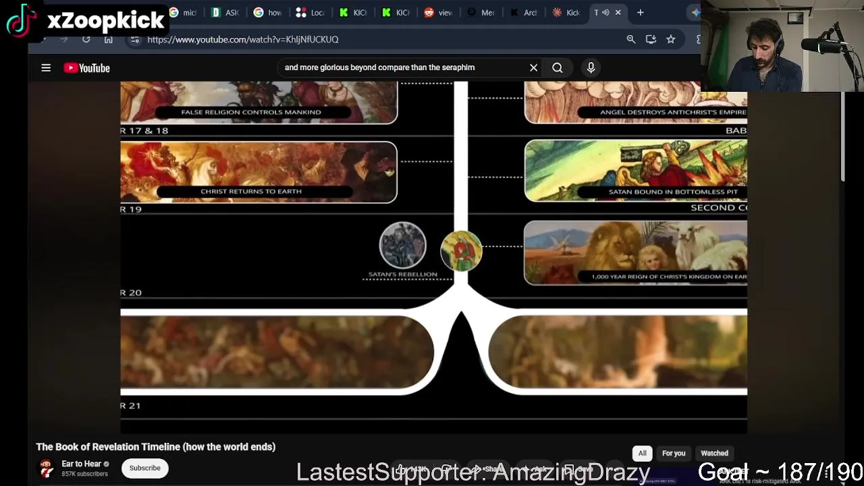The width and height of the screenshot is (864, 486).
Task: Click the False Religion Controls Mankind panel
Action: coord(259,103)
